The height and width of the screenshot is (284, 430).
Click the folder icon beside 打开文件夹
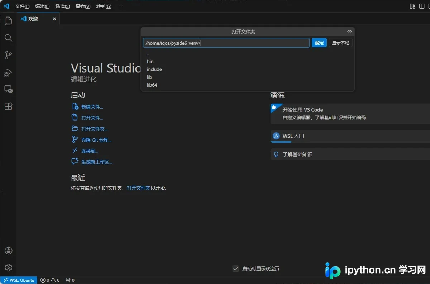[75, 128]
